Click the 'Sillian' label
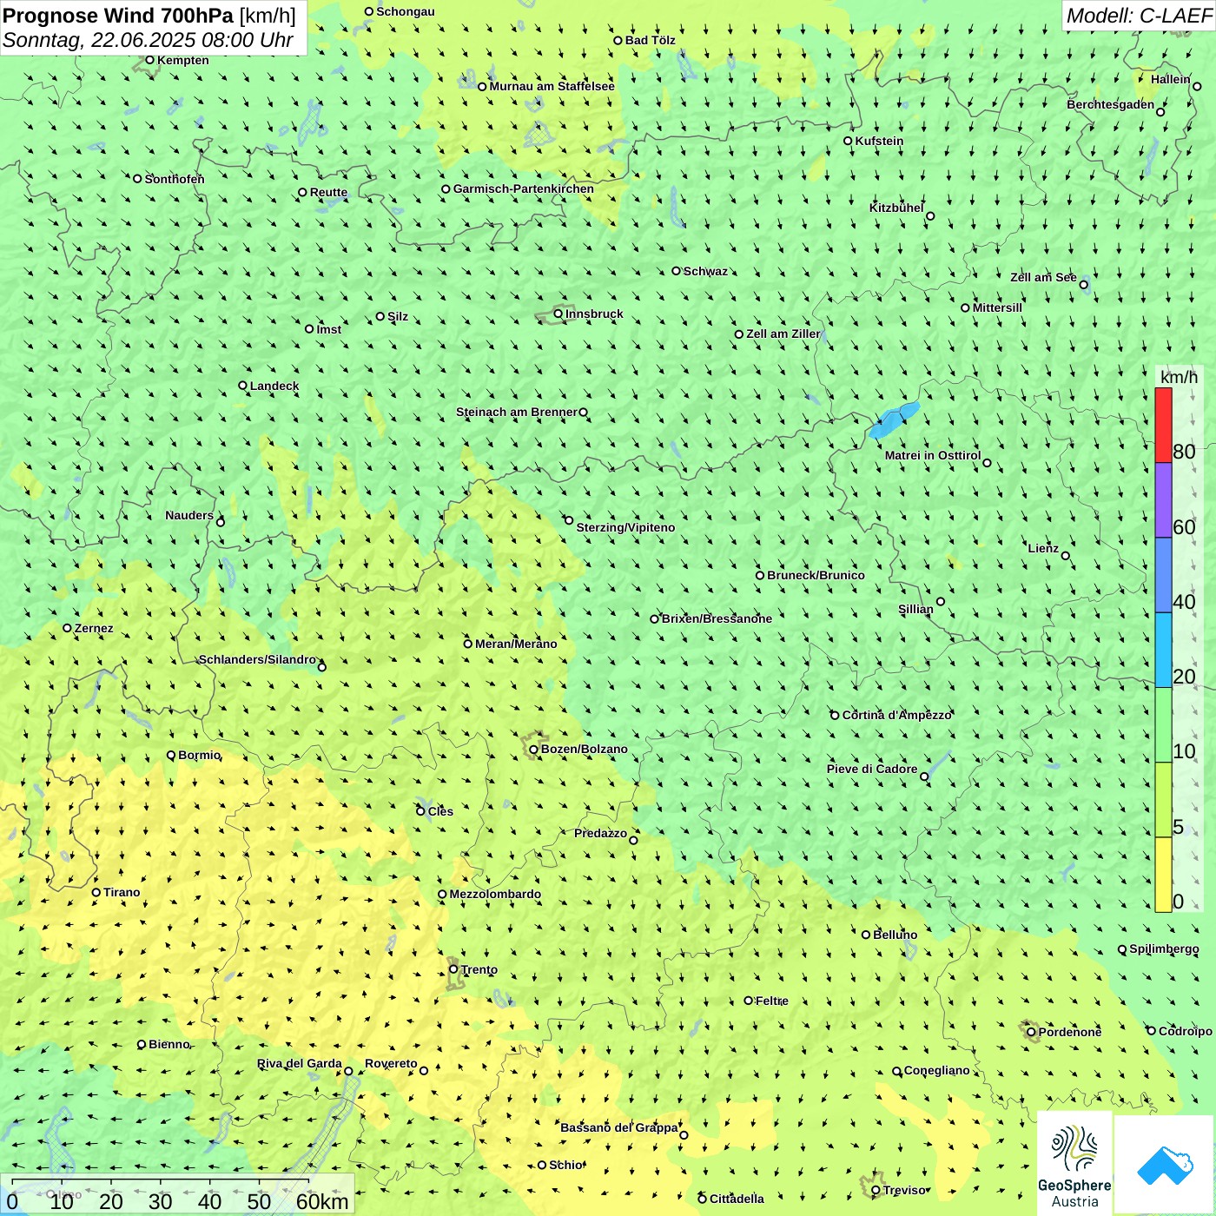Image resolution: width=1216 pixels, height=1216 pixels. [915, 609]
